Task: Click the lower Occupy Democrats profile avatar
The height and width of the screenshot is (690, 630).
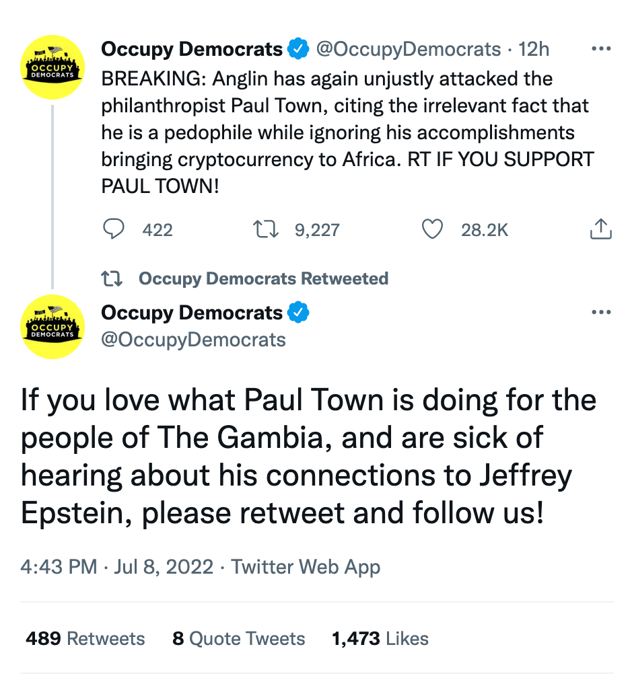Action: (x=53, y=327)
